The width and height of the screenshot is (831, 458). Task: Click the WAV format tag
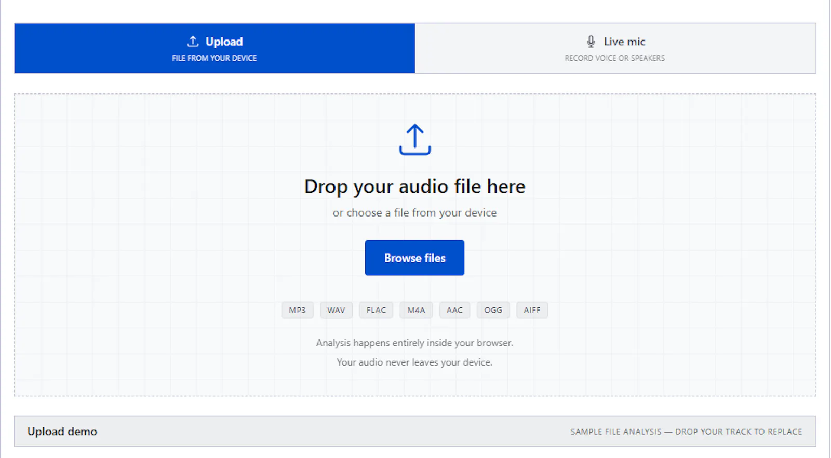point(336,310)
